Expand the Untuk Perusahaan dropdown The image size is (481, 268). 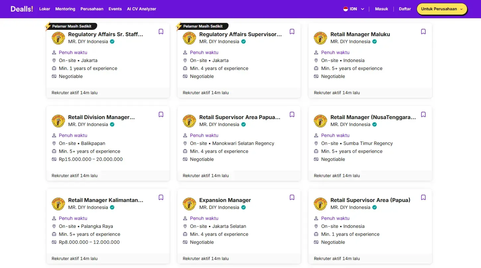[x=442, y=9]
